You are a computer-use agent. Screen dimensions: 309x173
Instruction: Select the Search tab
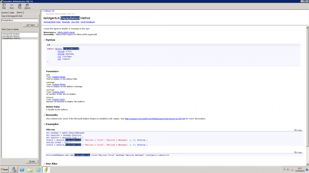20,13
